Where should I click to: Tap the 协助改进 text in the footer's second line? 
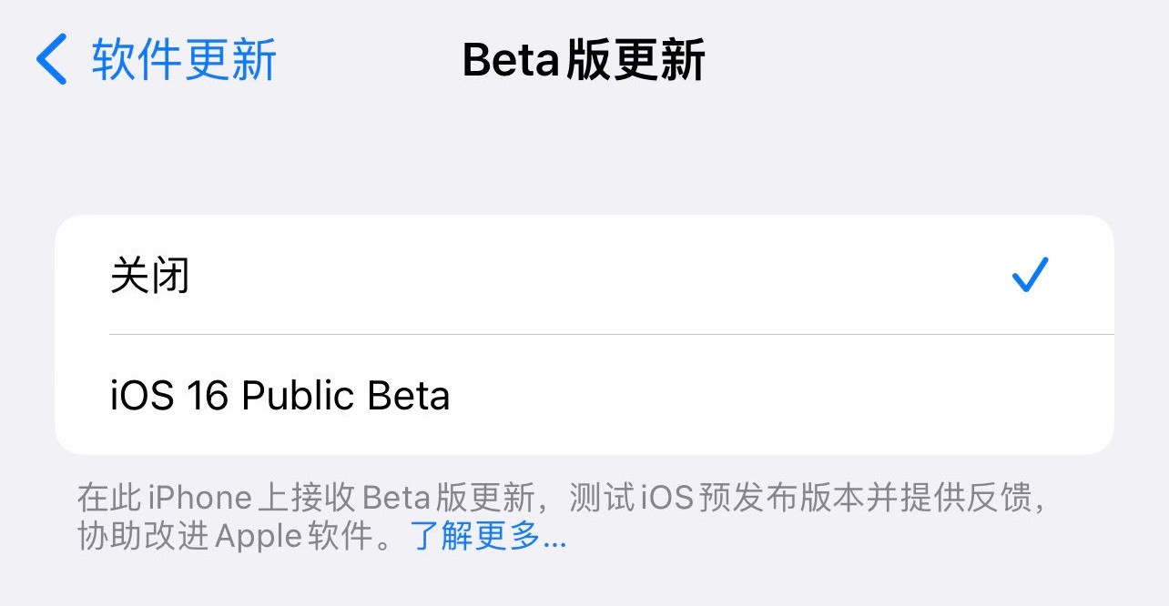click(x=142, y=537)
